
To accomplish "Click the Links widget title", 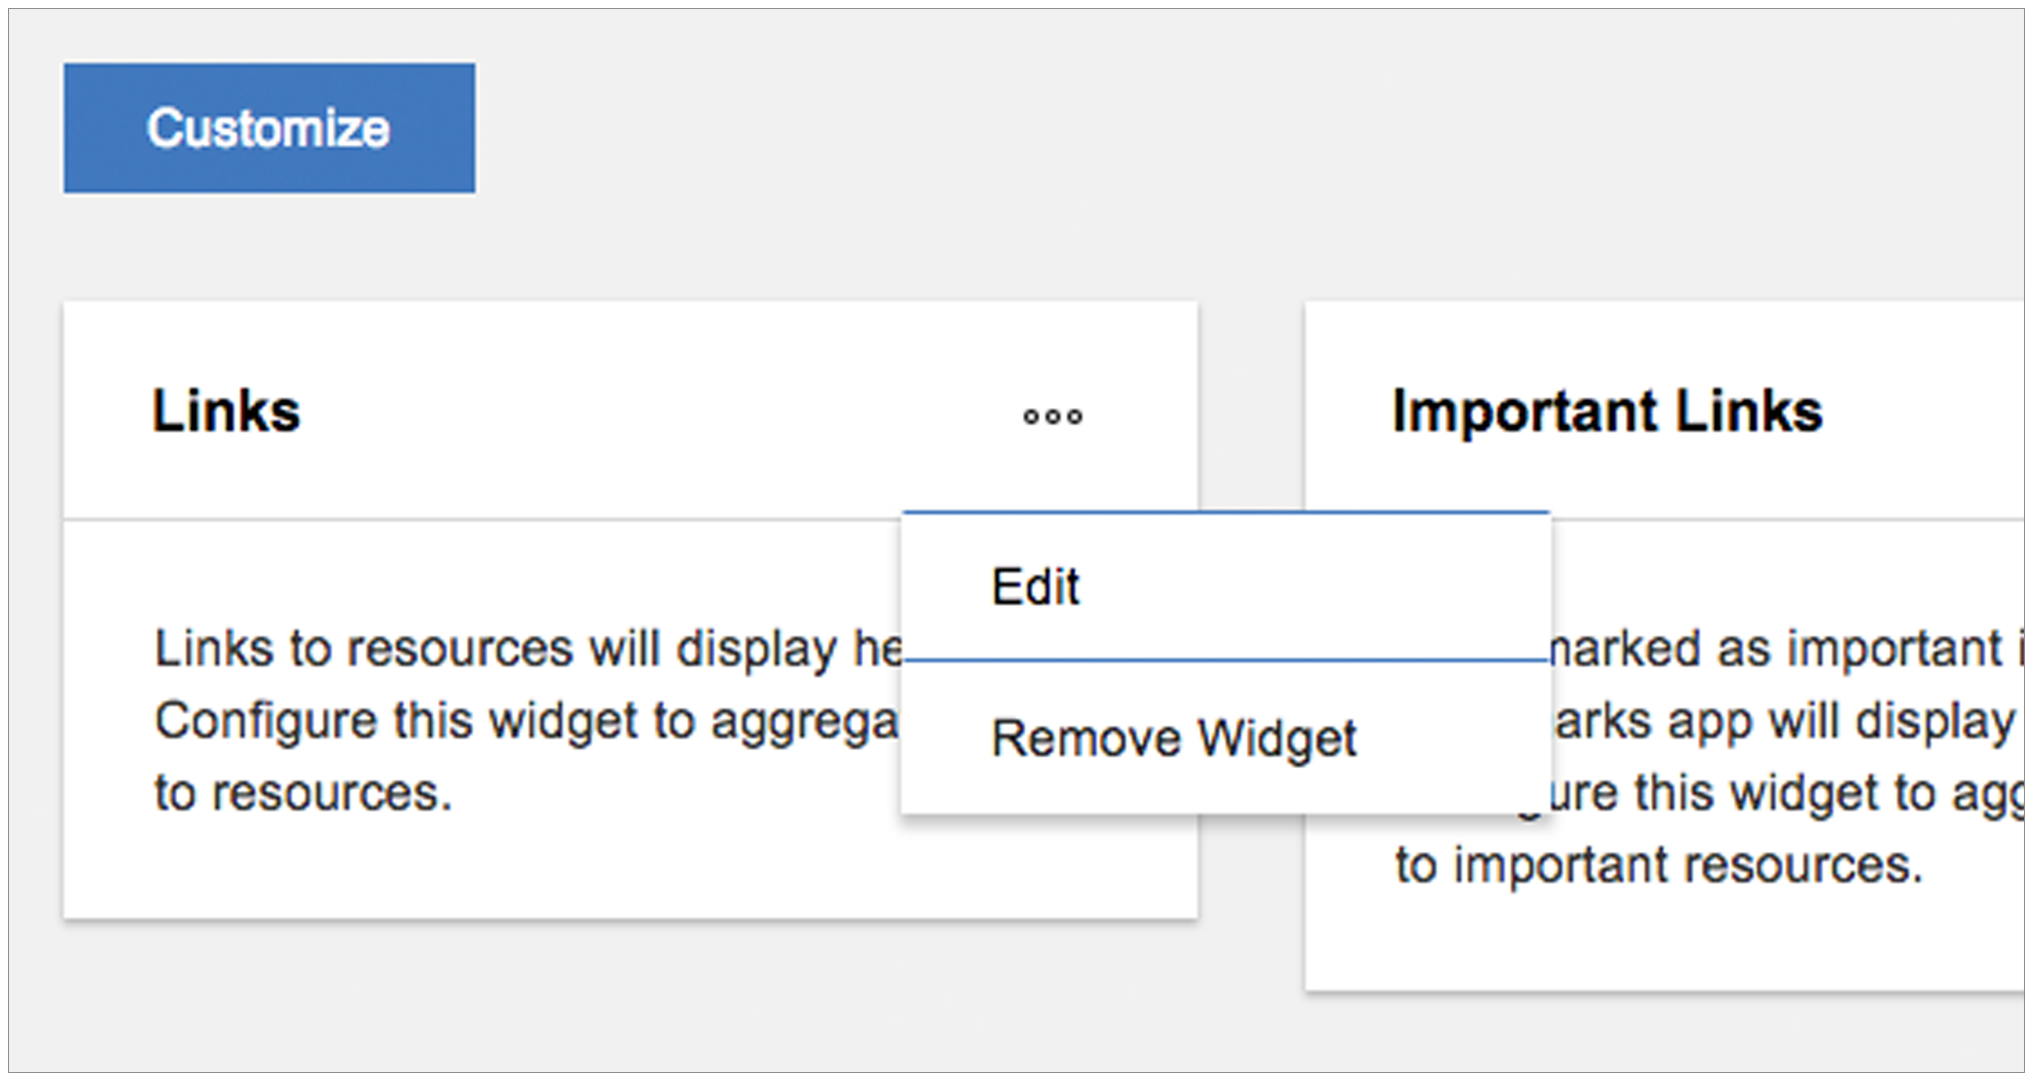I will coord(227,410).
